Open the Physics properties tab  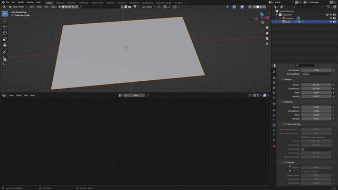[x=274, y=125]
